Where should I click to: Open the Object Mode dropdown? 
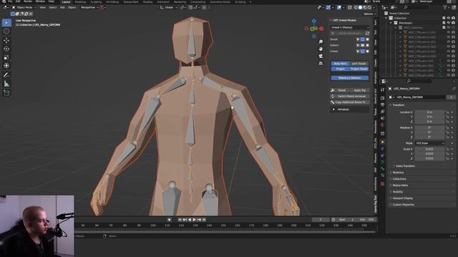24,7
